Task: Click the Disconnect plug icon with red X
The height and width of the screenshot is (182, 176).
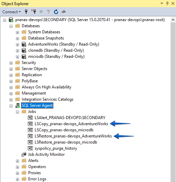Action: 34,12
